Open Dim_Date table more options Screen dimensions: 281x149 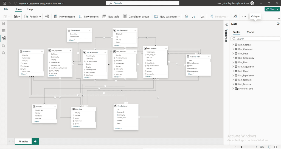tap(94, 109)
